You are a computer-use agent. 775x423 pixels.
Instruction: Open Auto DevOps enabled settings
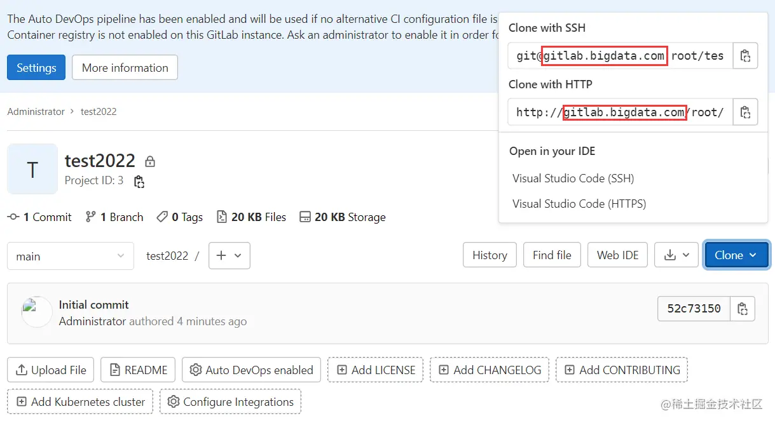(252, 370)
